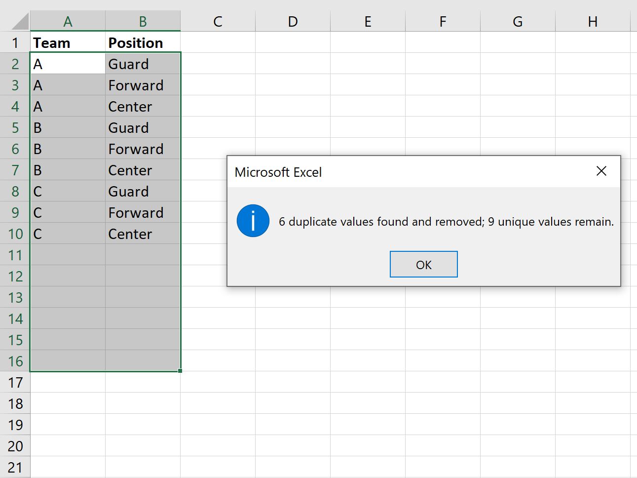Click OK in the Microsoft Excel dialog
Screen dimensions: 637x478
(x=423, y=264)
